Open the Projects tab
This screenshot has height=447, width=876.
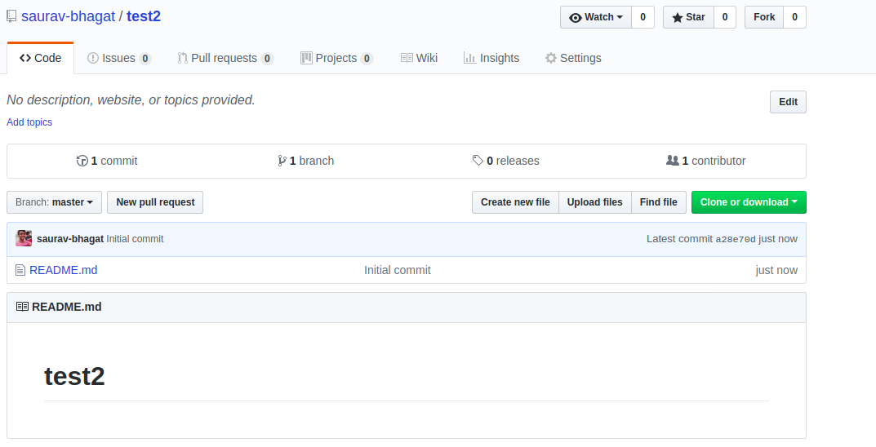pyautogui.click(x=336, y=58)
